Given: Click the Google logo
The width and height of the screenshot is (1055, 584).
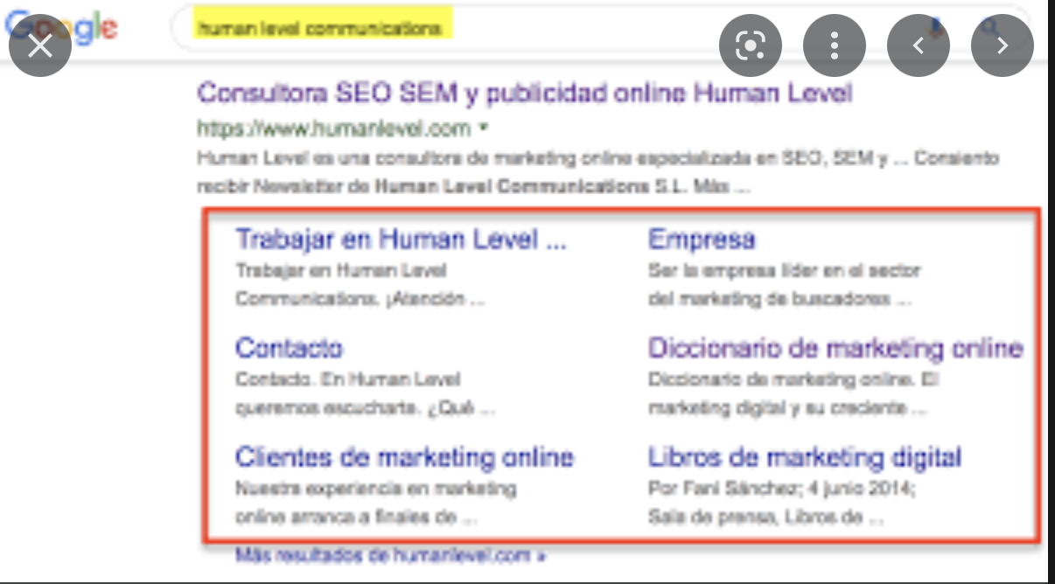Looking at the screenshot, I should click(x=61, y=29).
